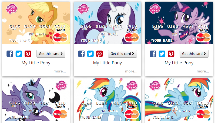The height and width of the screenshot is (123, 215).
Task: Select the Rarity unicorn card image
Action: click(107, 23)
